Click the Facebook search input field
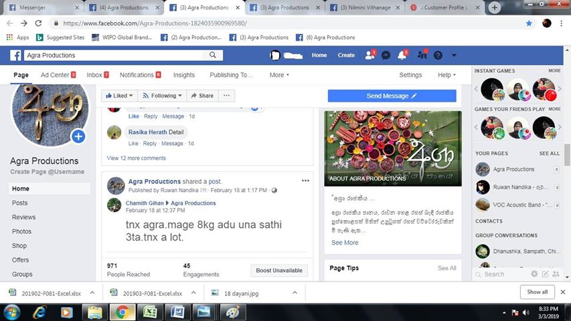This screenshot has height=321, width=571. pos(114,55)
